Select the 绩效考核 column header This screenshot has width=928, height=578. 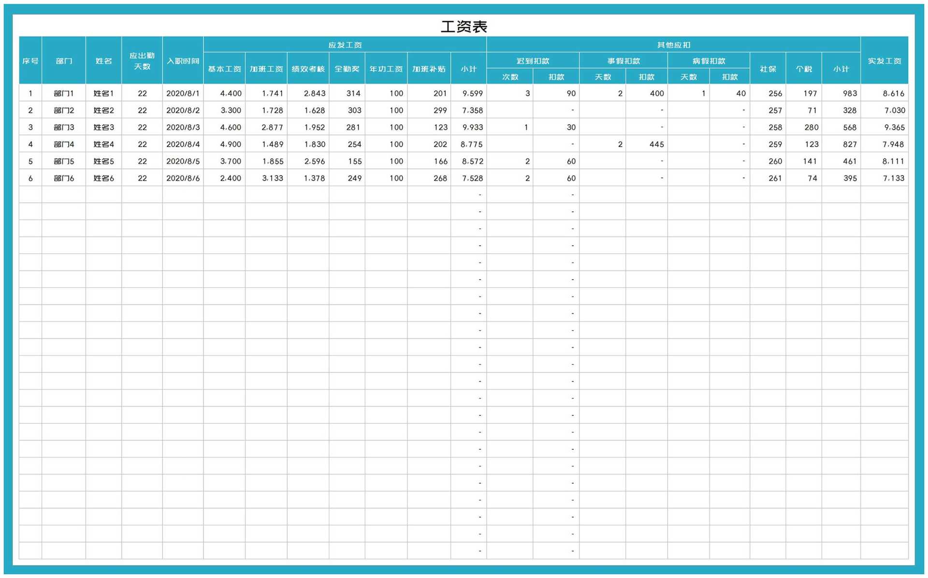[x=308, y=69]
